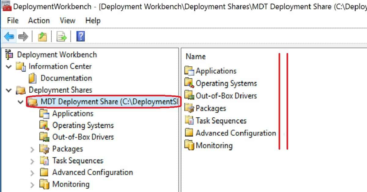This screenshot has height=192, width=367.
Task: Select Information Center label in the tree
Action: coord(60,66)
